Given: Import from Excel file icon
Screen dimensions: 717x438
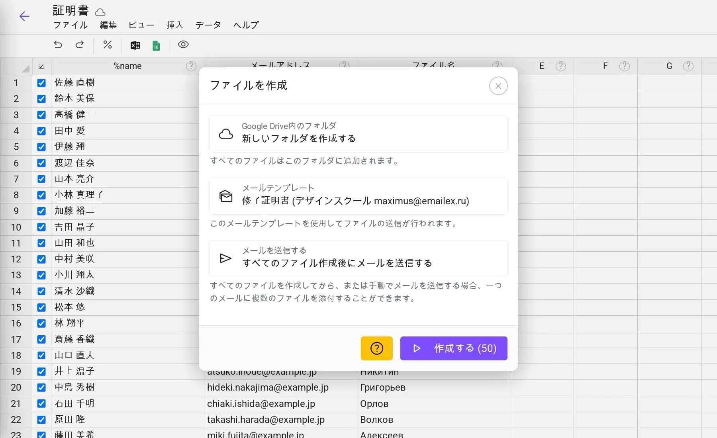Looking at the screenshot, I should (135, 45).
